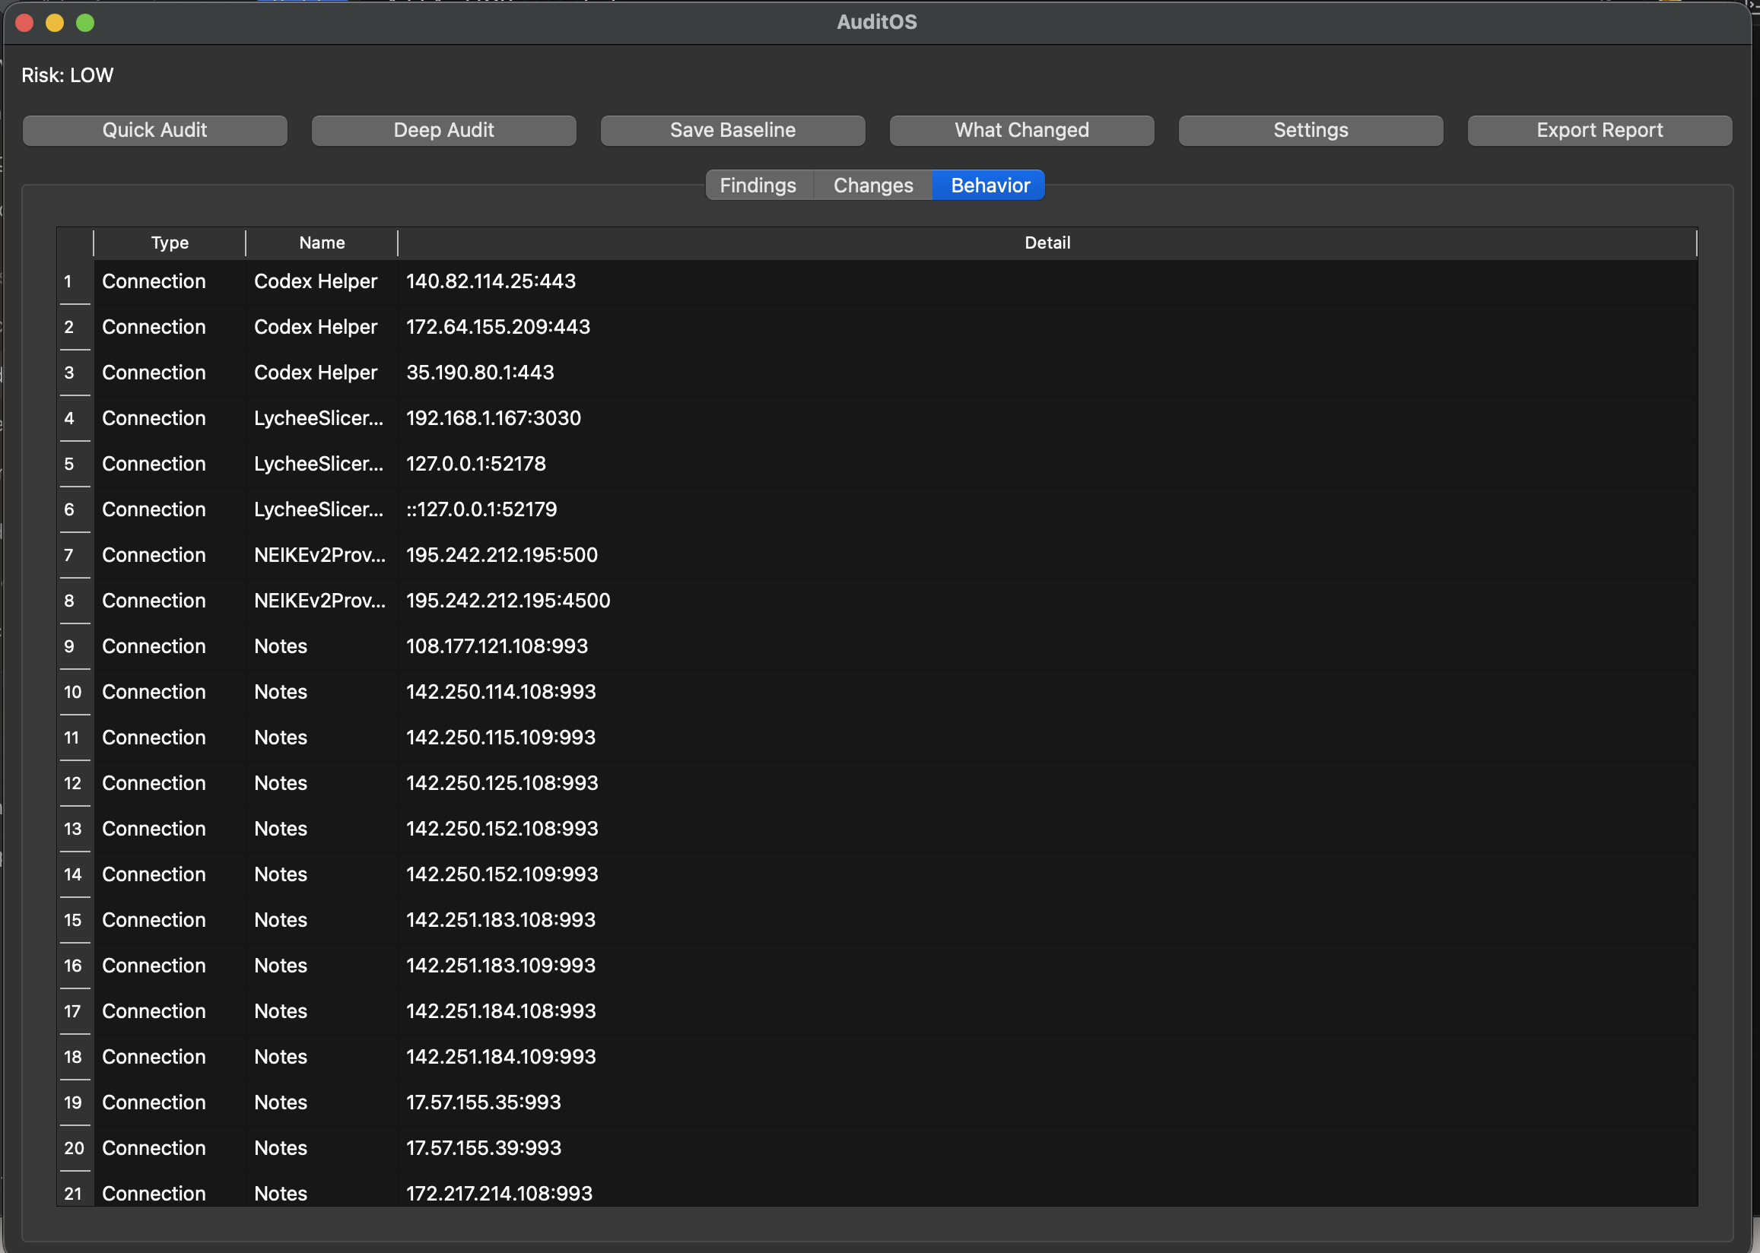Select detail cell 192.168.1.167:3030

coord(1047,418)
